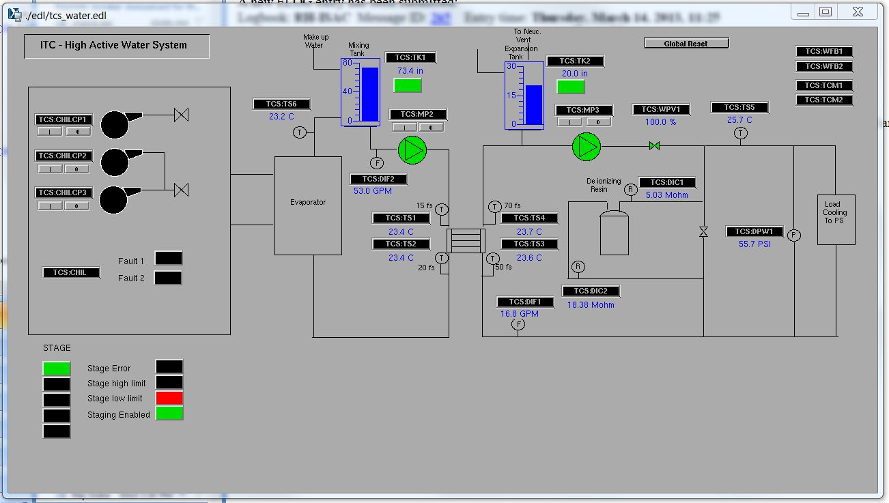Click the F flow sensor above TCS:DIF2
Screen dimensions: 889x503
tap(376, 162)
